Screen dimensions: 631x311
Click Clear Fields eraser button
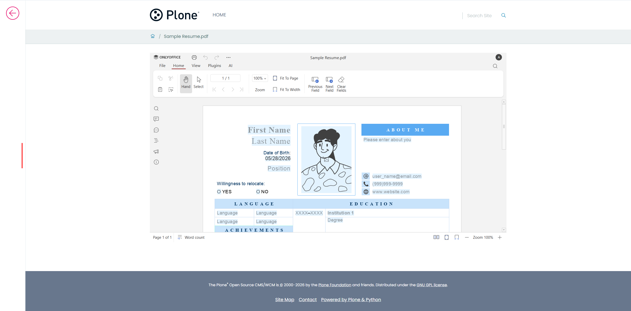click(341, 84)
